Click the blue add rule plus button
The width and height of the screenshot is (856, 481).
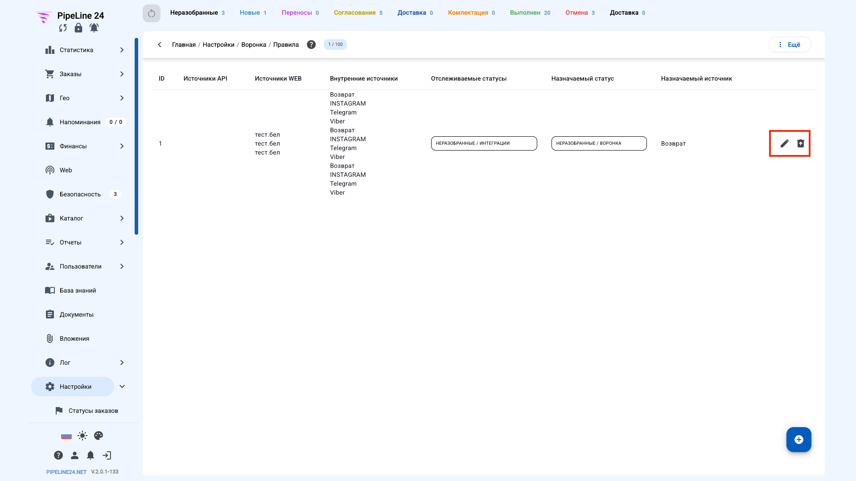(x=799, y=440)
